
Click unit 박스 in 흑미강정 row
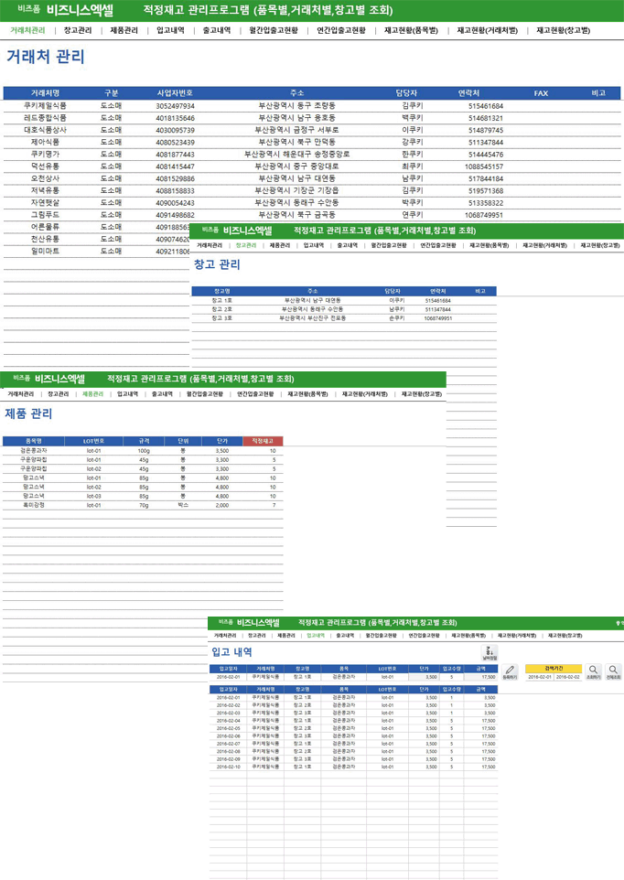pos(183,505)
